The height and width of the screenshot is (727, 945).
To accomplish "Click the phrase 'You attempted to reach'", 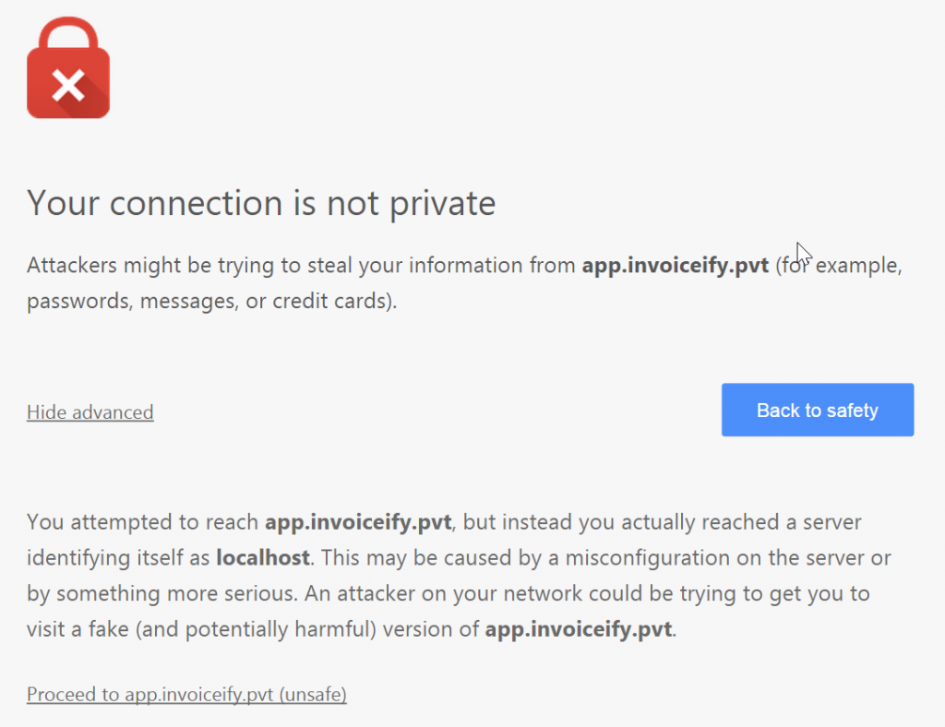I will pos(143,522).
